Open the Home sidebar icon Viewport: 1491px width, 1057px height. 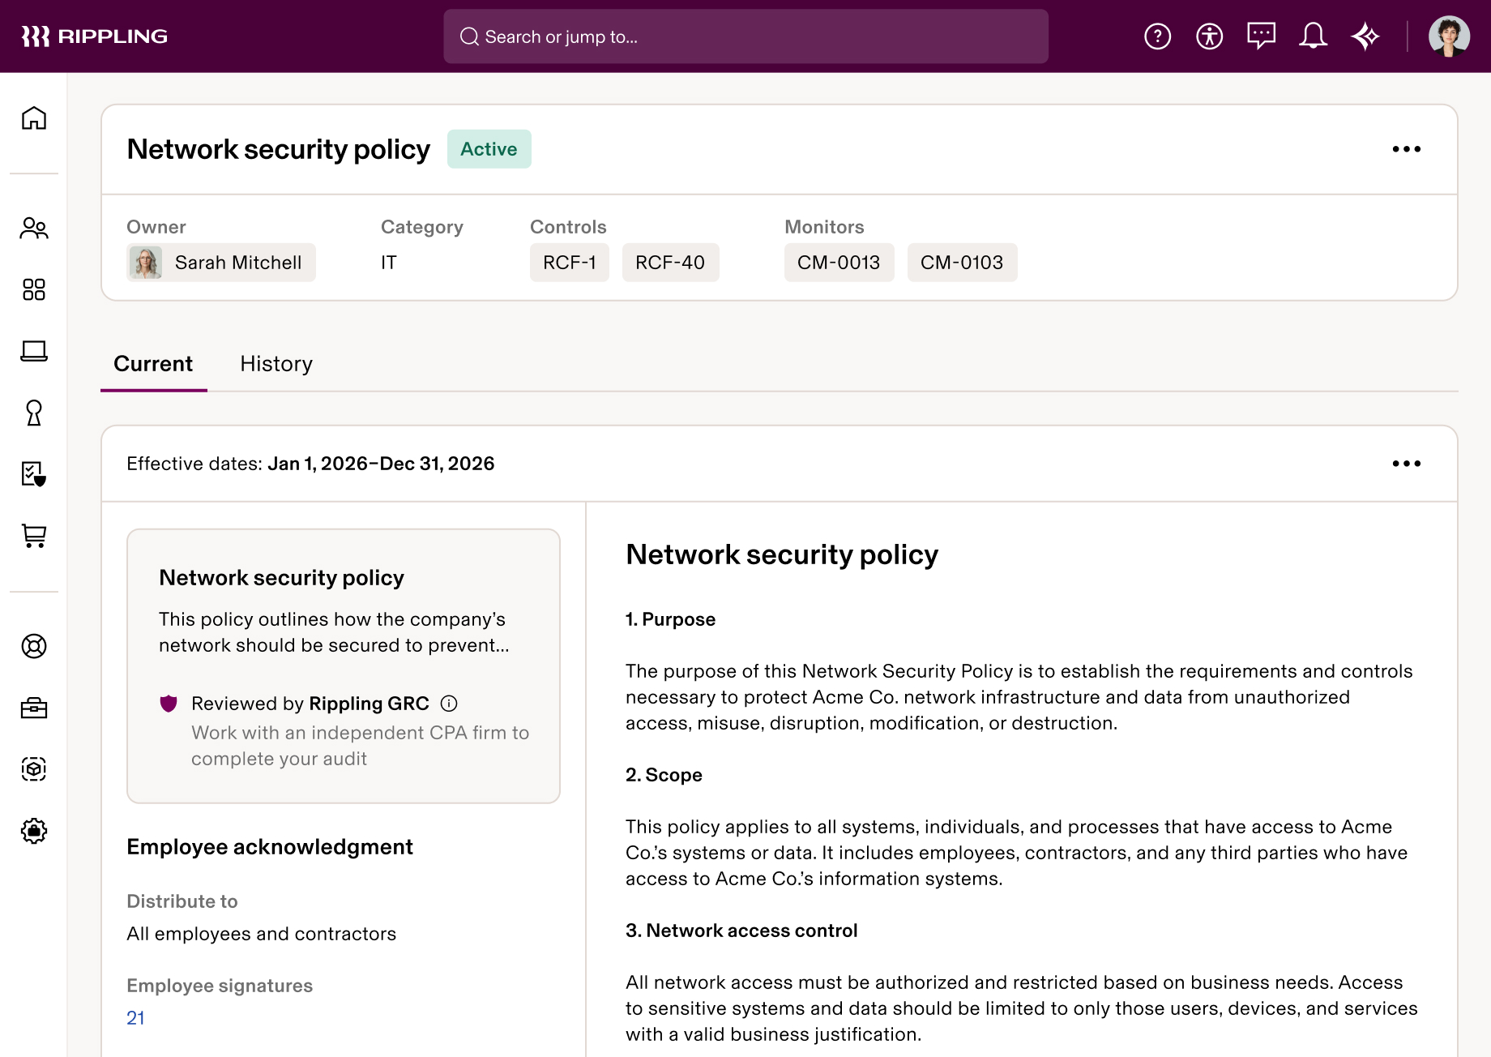click(34, 118)
